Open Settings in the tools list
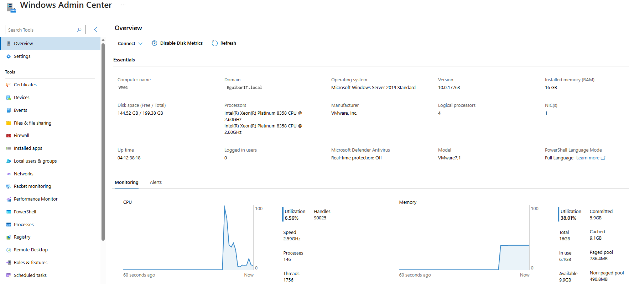The height and width of the screenshot is (284, 629). [x=50, y=56]
